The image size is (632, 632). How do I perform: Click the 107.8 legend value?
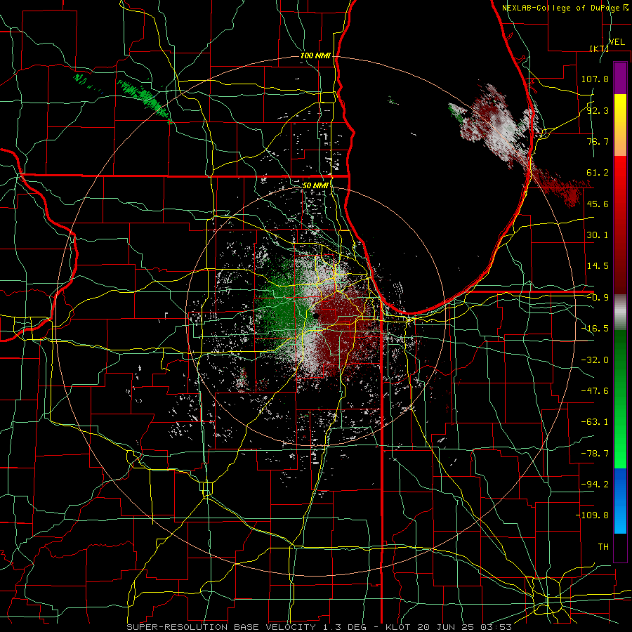[595, 79]
